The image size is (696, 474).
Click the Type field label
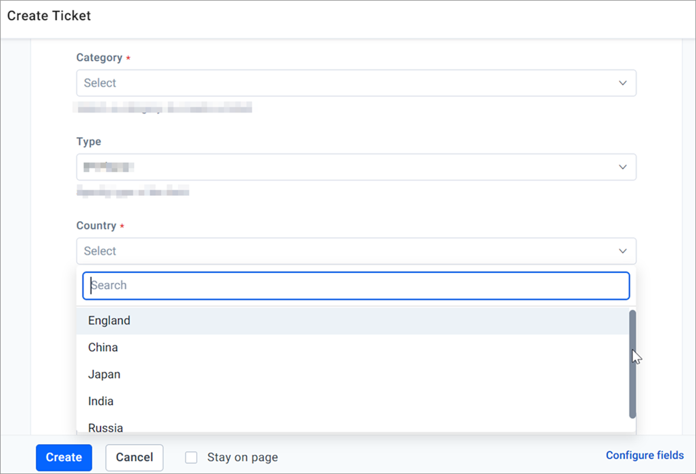[x=88, y=142]
